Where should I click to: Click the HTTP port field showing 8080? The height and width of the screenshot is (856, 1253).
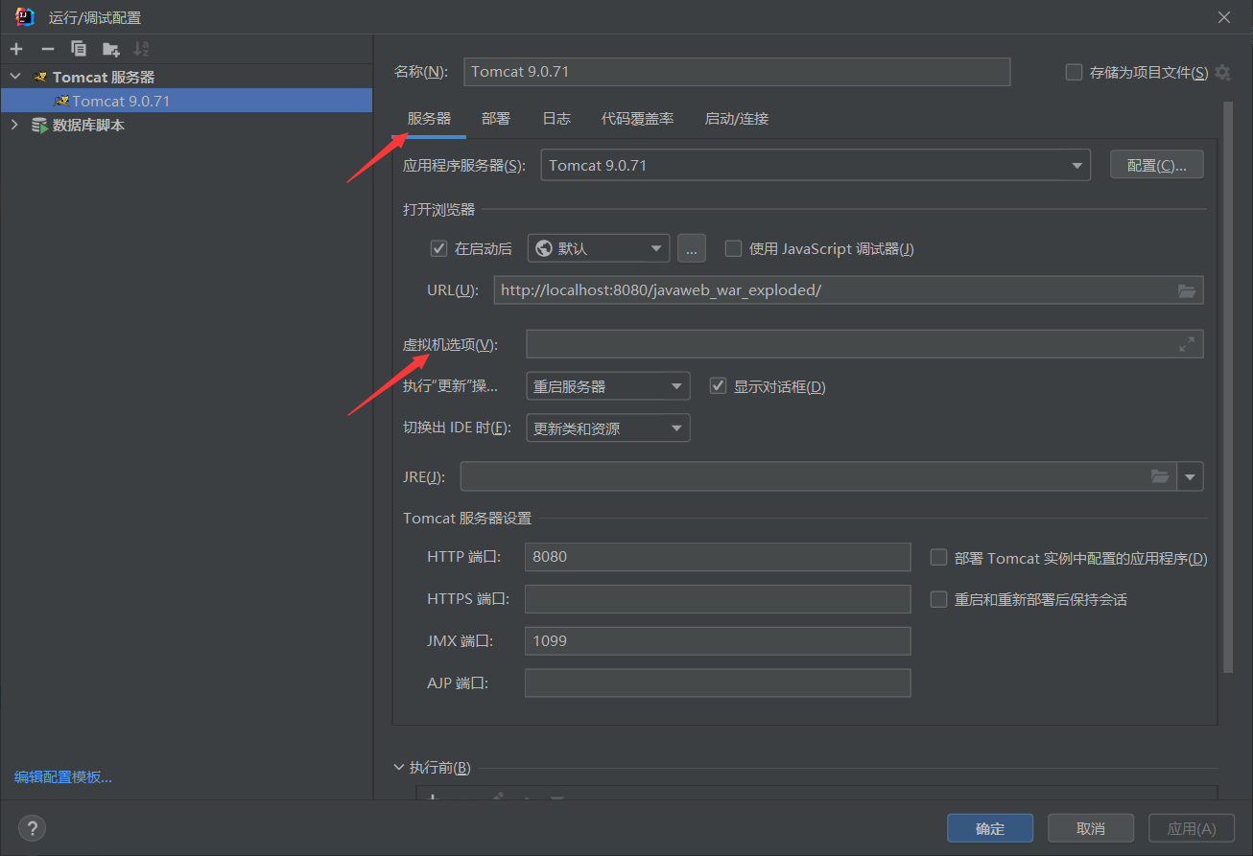(718, 557)
